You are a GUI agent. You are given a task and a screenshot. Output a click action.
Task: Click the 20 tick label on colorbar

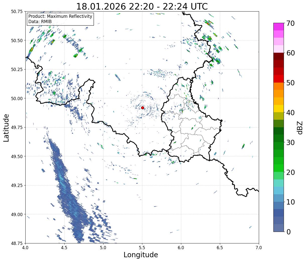click(290, 172)
